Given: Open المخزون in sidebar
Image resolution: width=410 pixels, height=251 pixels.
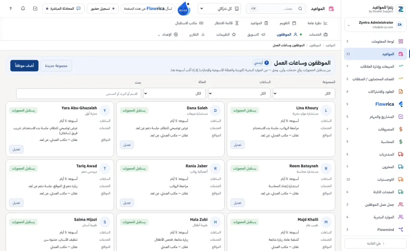Looking at the screenshot, I should tap(375, 167).
